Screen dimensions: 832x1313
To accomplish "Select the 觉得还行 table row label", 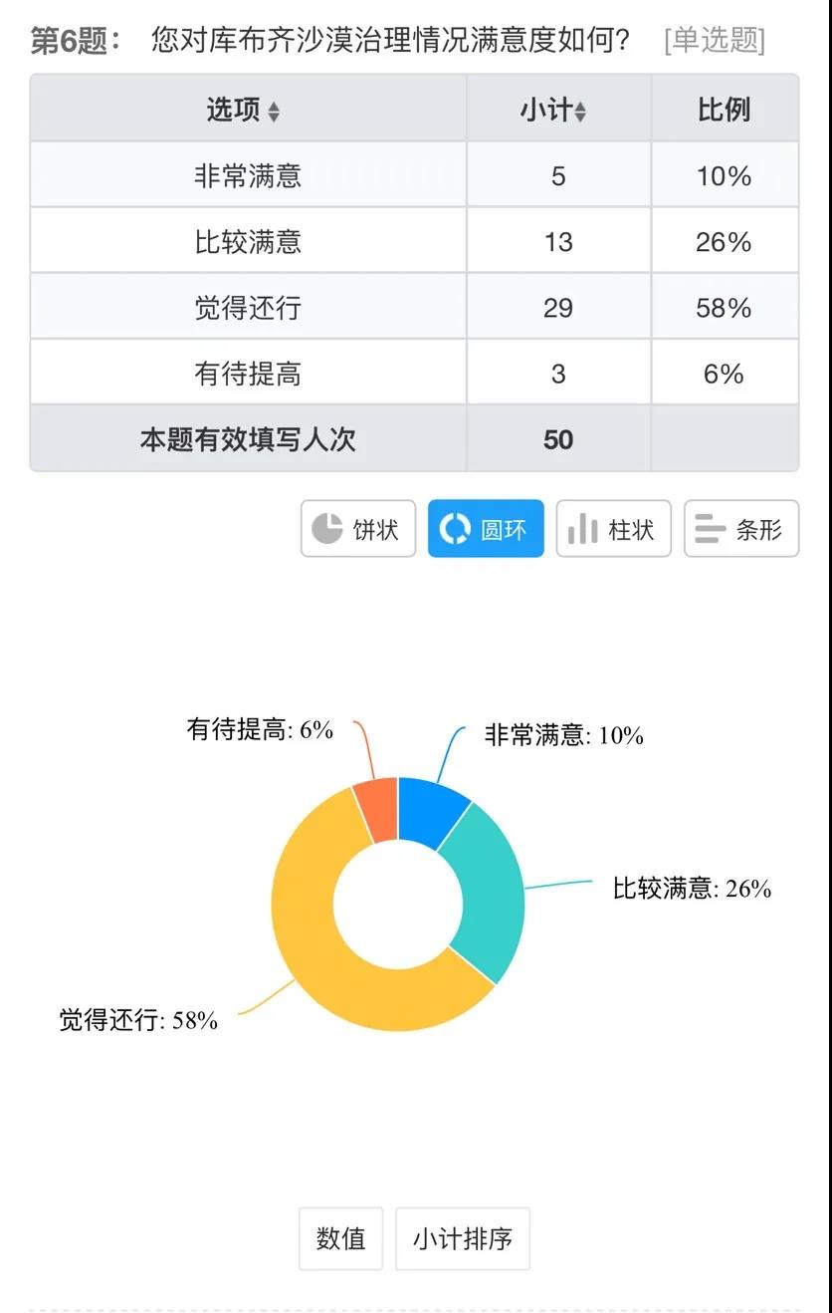I will click(x=248, y=308).
